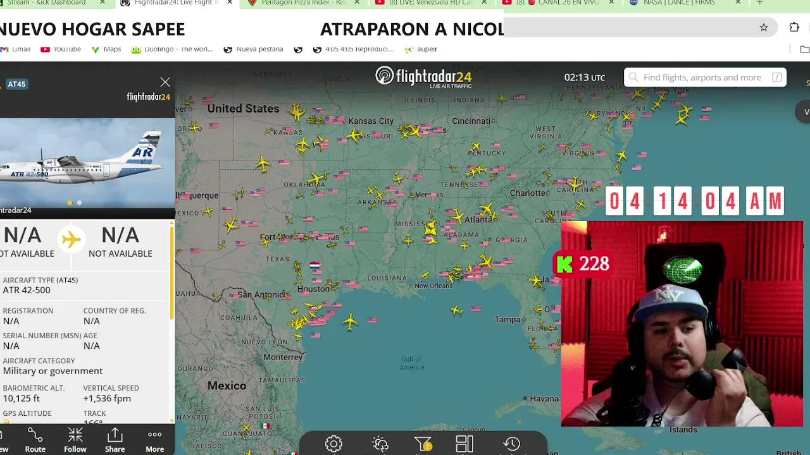
Task: Switch to the CANAL 26 EN VIVO tab
Action: (x=559, y=3)
